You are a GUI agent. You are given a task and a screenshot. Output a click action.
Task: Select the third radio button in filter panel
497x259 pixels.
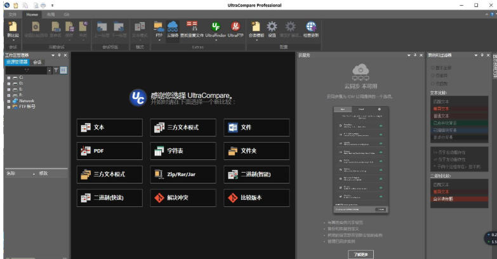433,83
